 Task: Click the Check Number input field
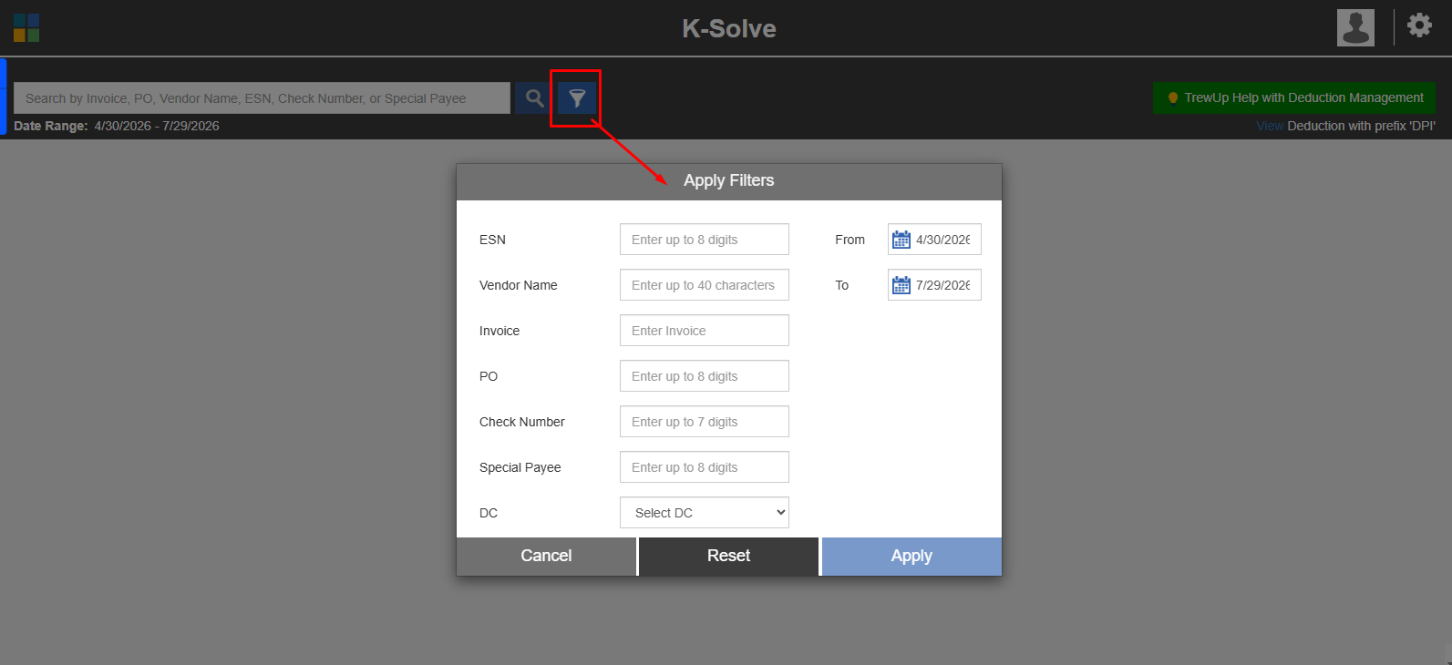click(705, 422)
